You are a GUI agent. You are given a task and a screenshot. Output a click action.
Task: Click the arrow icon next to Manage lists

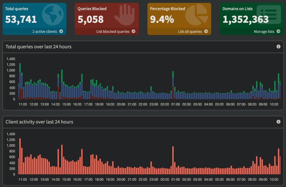tap(279, 32)
